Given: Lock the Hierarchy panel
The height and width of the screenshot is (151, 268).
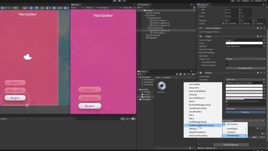Looking at the screenshot, I should click(x=191, y=5).
